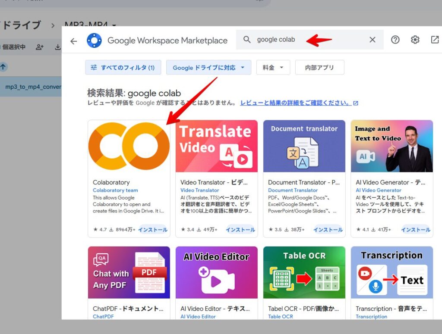442x334 pixels.
Task: Open Marketplace settings gear
Action: (415, 40)
